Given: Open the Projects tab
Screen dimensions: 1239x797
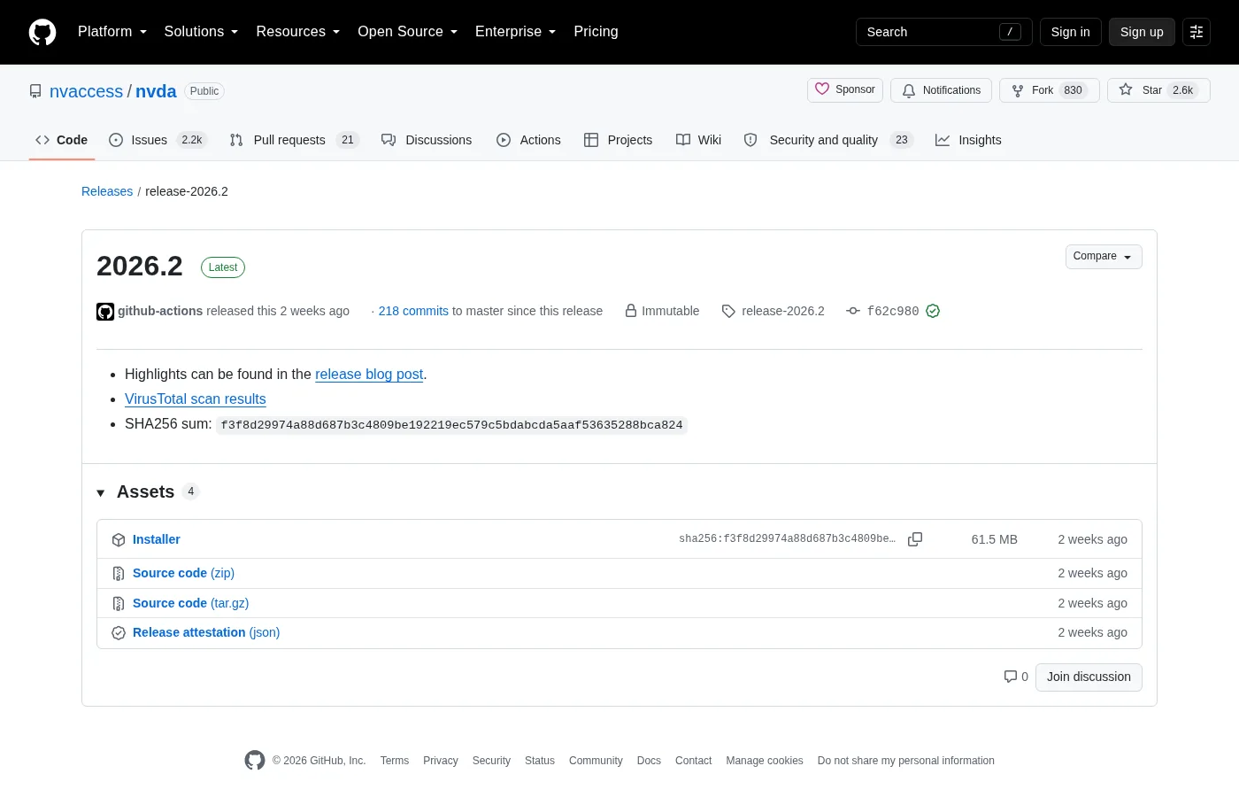Looking at the screenshot, I should (x=618, y=140).
